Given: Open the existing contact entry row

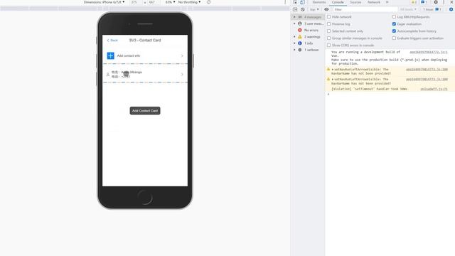Looking at the screenshot, I should (145, 74).
